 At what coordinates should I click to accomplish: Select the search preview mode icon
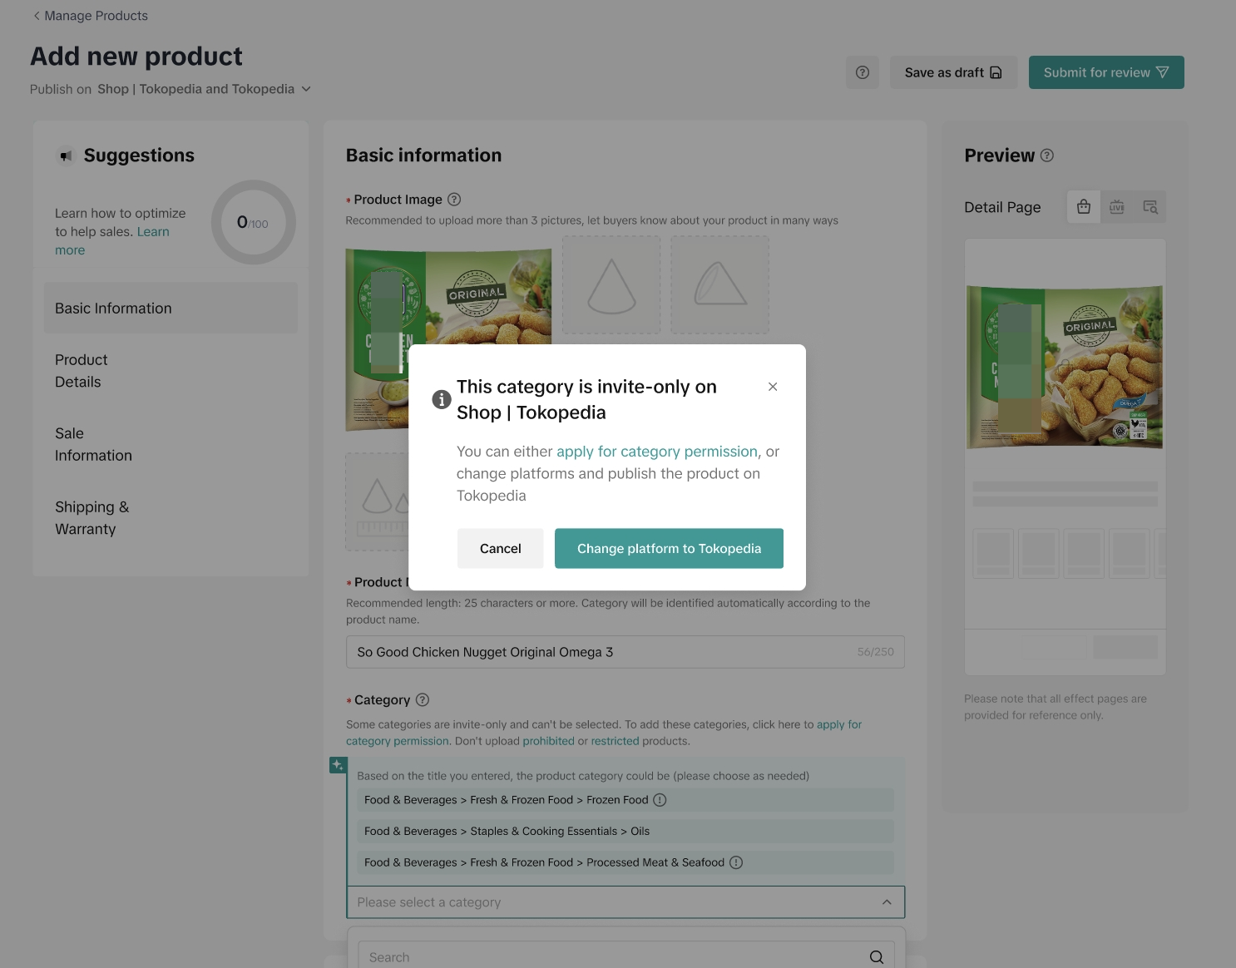[x=1150, y=207]
